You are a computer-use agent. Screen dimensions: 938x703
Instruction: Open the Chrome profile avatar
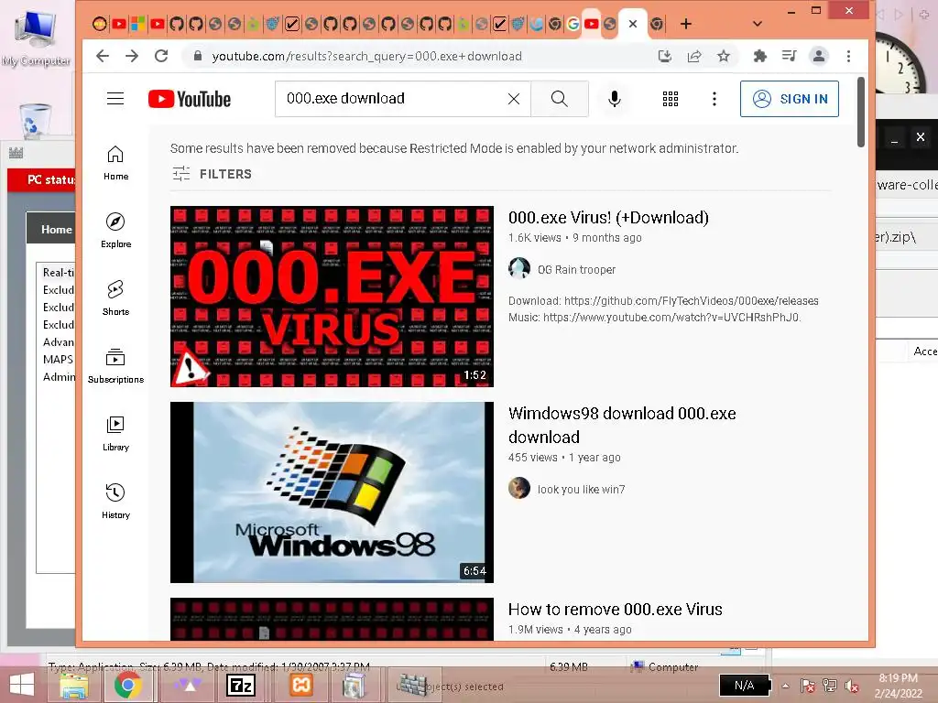(x=818, y=56)
